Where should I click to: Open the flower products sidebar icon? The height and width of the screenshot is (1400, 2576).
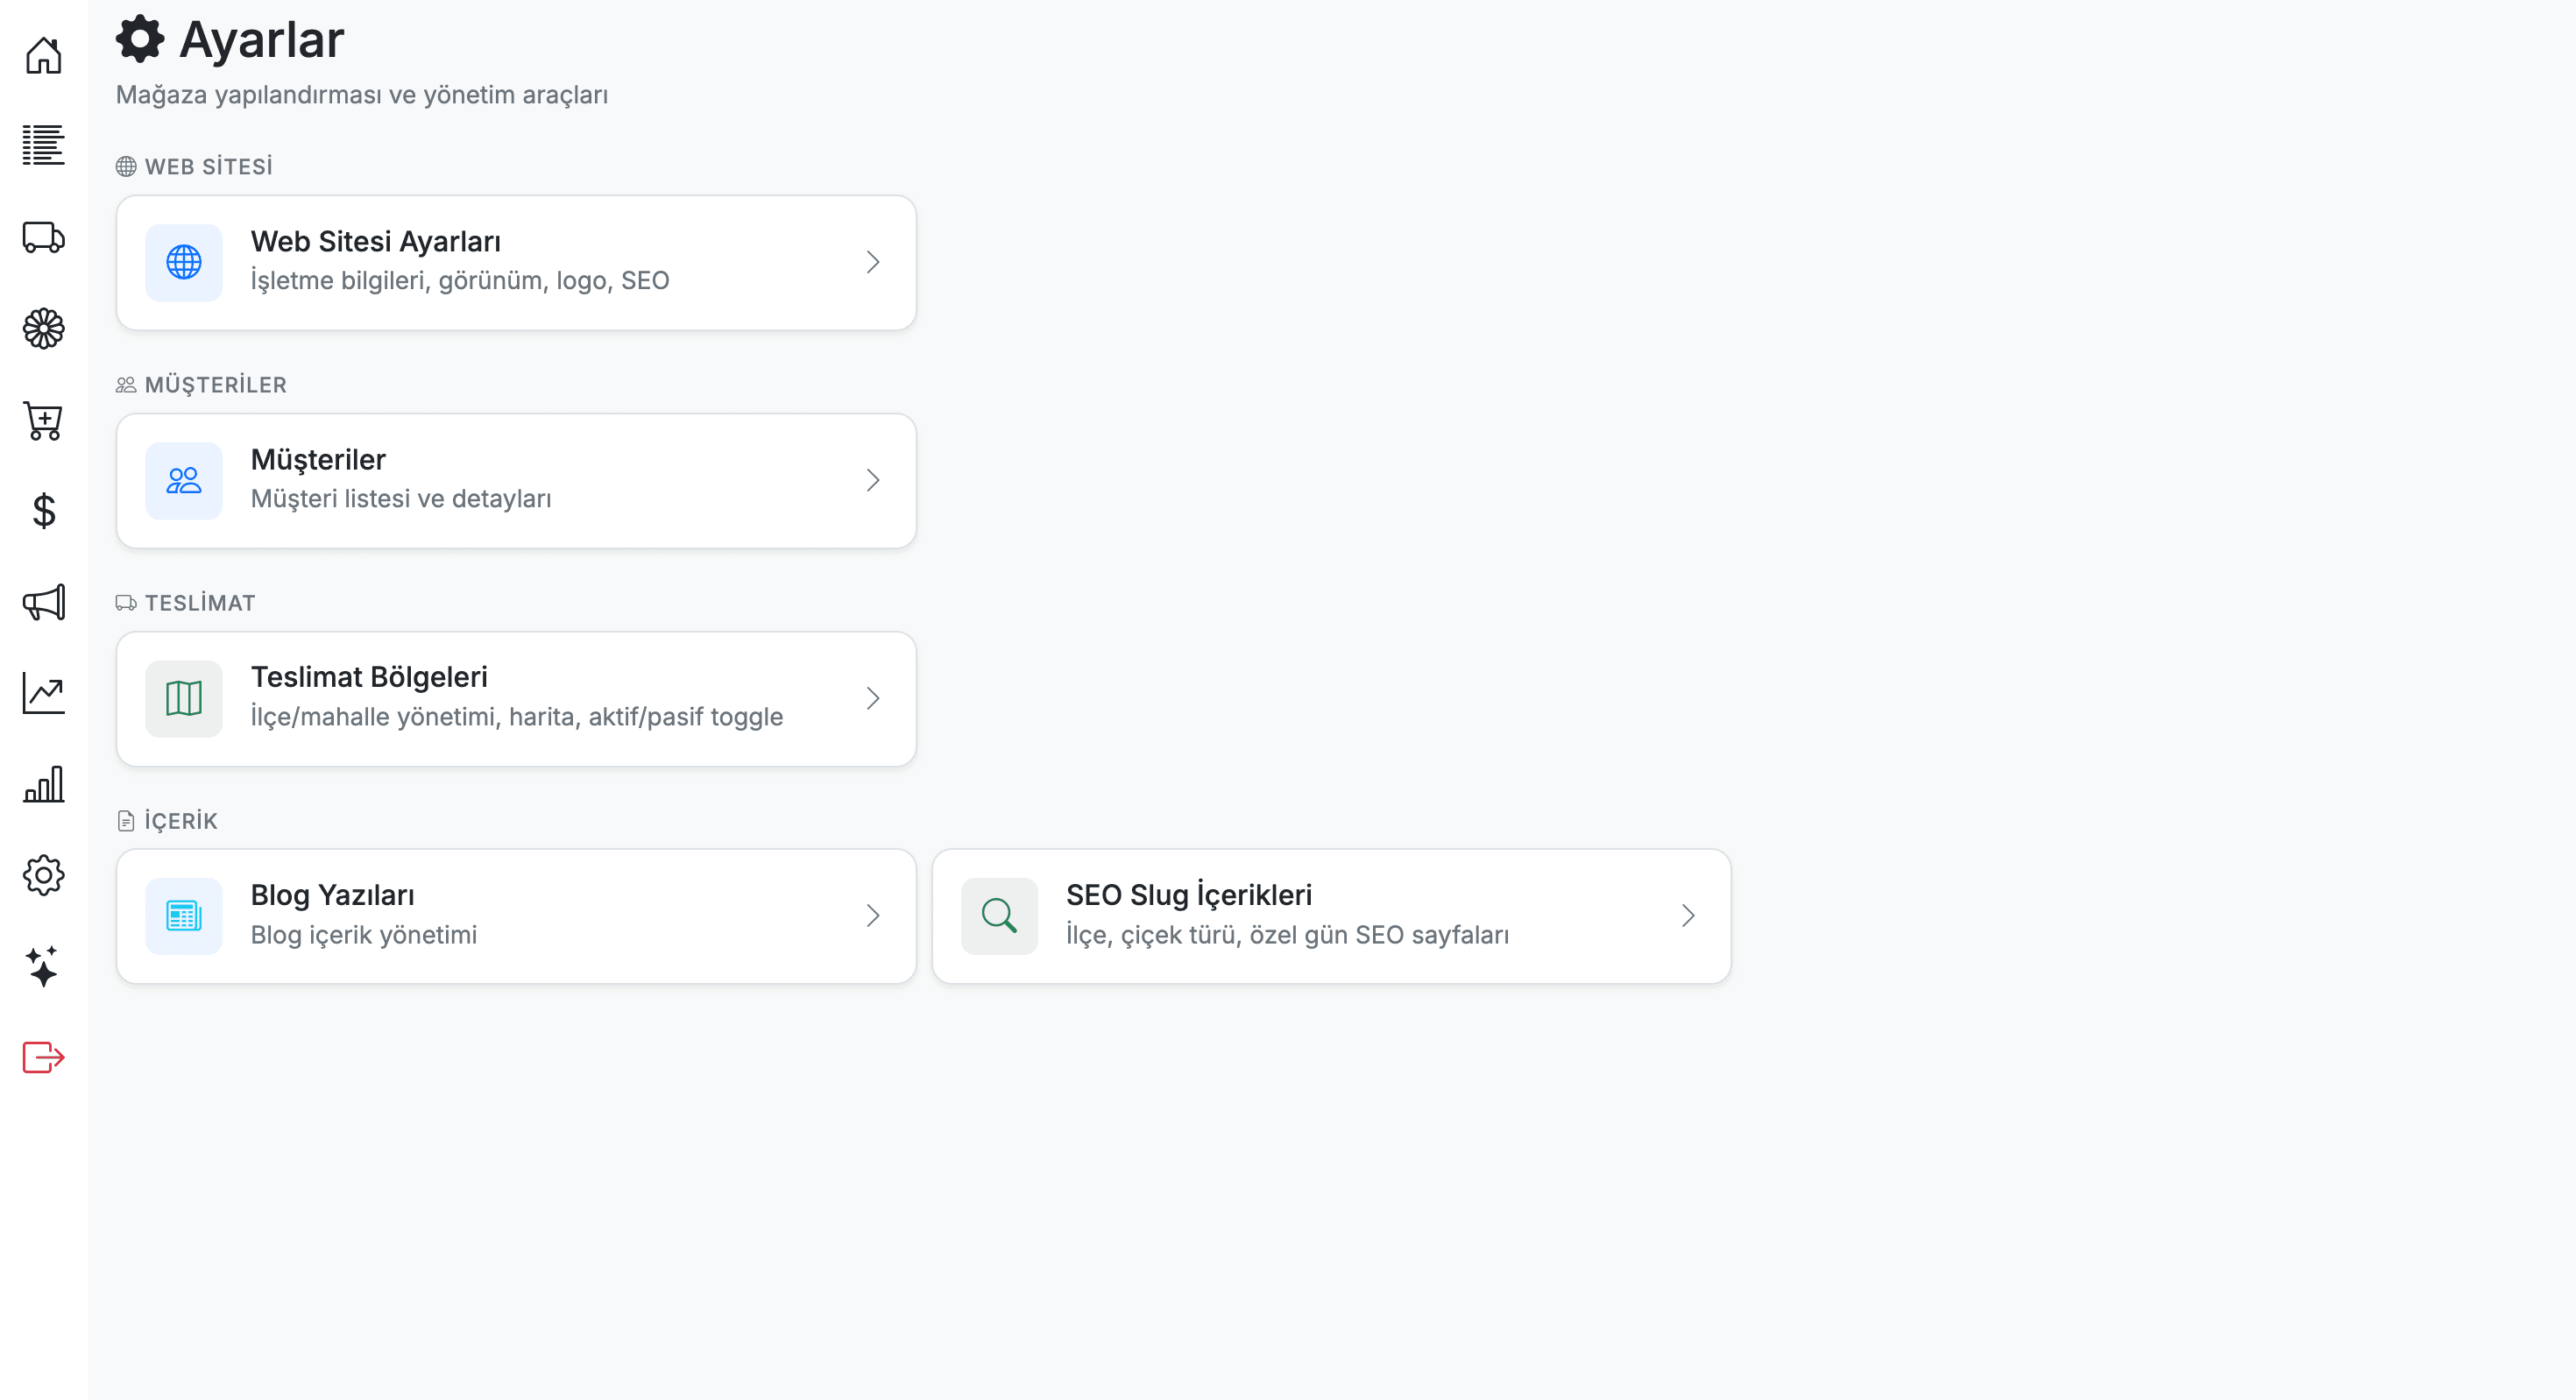(43, 328)
